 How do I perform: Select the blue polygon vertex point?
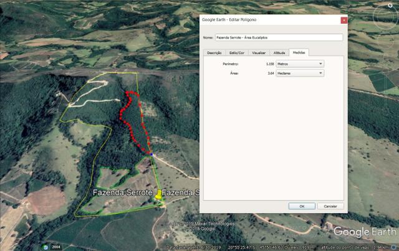coord(151,154)
